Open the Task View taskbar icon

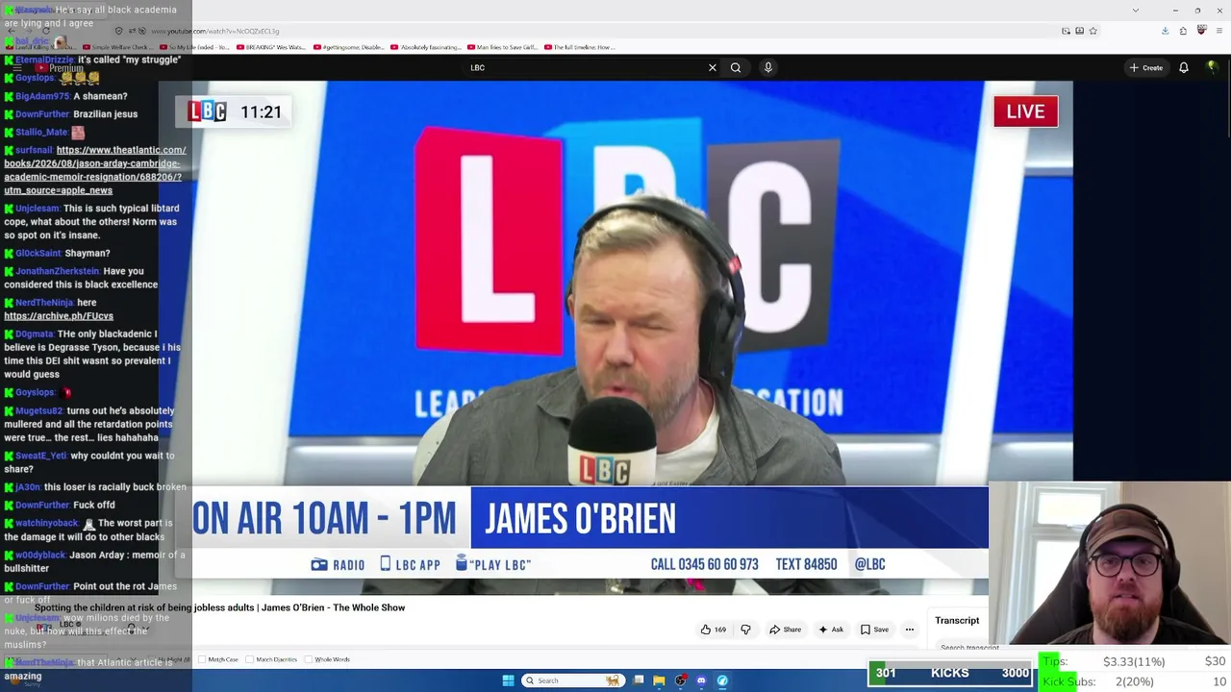pos(638,680)
